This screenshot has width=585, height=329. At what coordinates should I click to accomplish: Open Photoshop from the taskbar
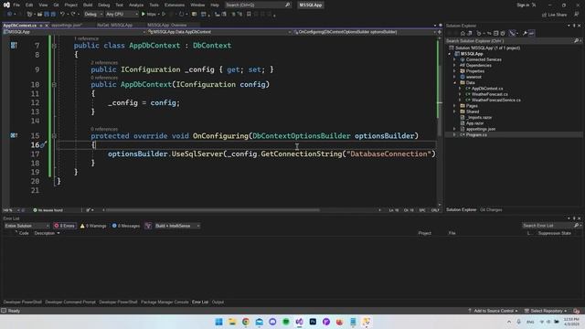click(x=313, y=322)
